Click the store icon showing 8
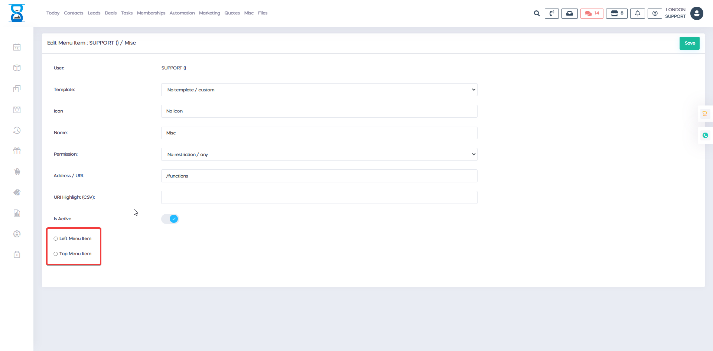713x351 pixels. (617, 13)
